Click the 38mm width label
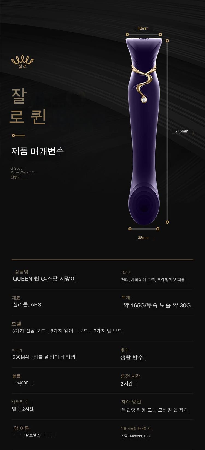 pos(143,238)
